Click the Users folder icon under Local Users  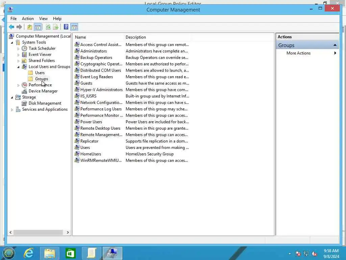31,73
